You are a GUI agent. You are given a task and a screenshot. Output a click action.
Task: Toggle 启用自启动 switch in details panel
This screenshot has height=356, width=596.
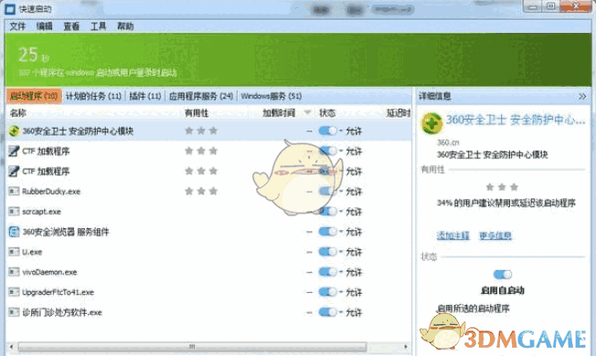tap(503, 274)
